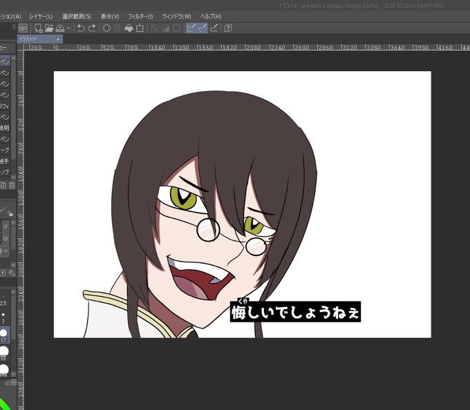
Task: Click the greyed clear-outside-selection icon
Action: [x=117, y=28]
